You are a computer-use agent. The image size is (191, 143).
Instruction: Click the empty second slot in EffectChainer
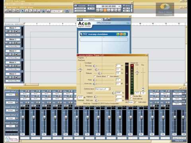pyautogui.click(x=104, y=40)
